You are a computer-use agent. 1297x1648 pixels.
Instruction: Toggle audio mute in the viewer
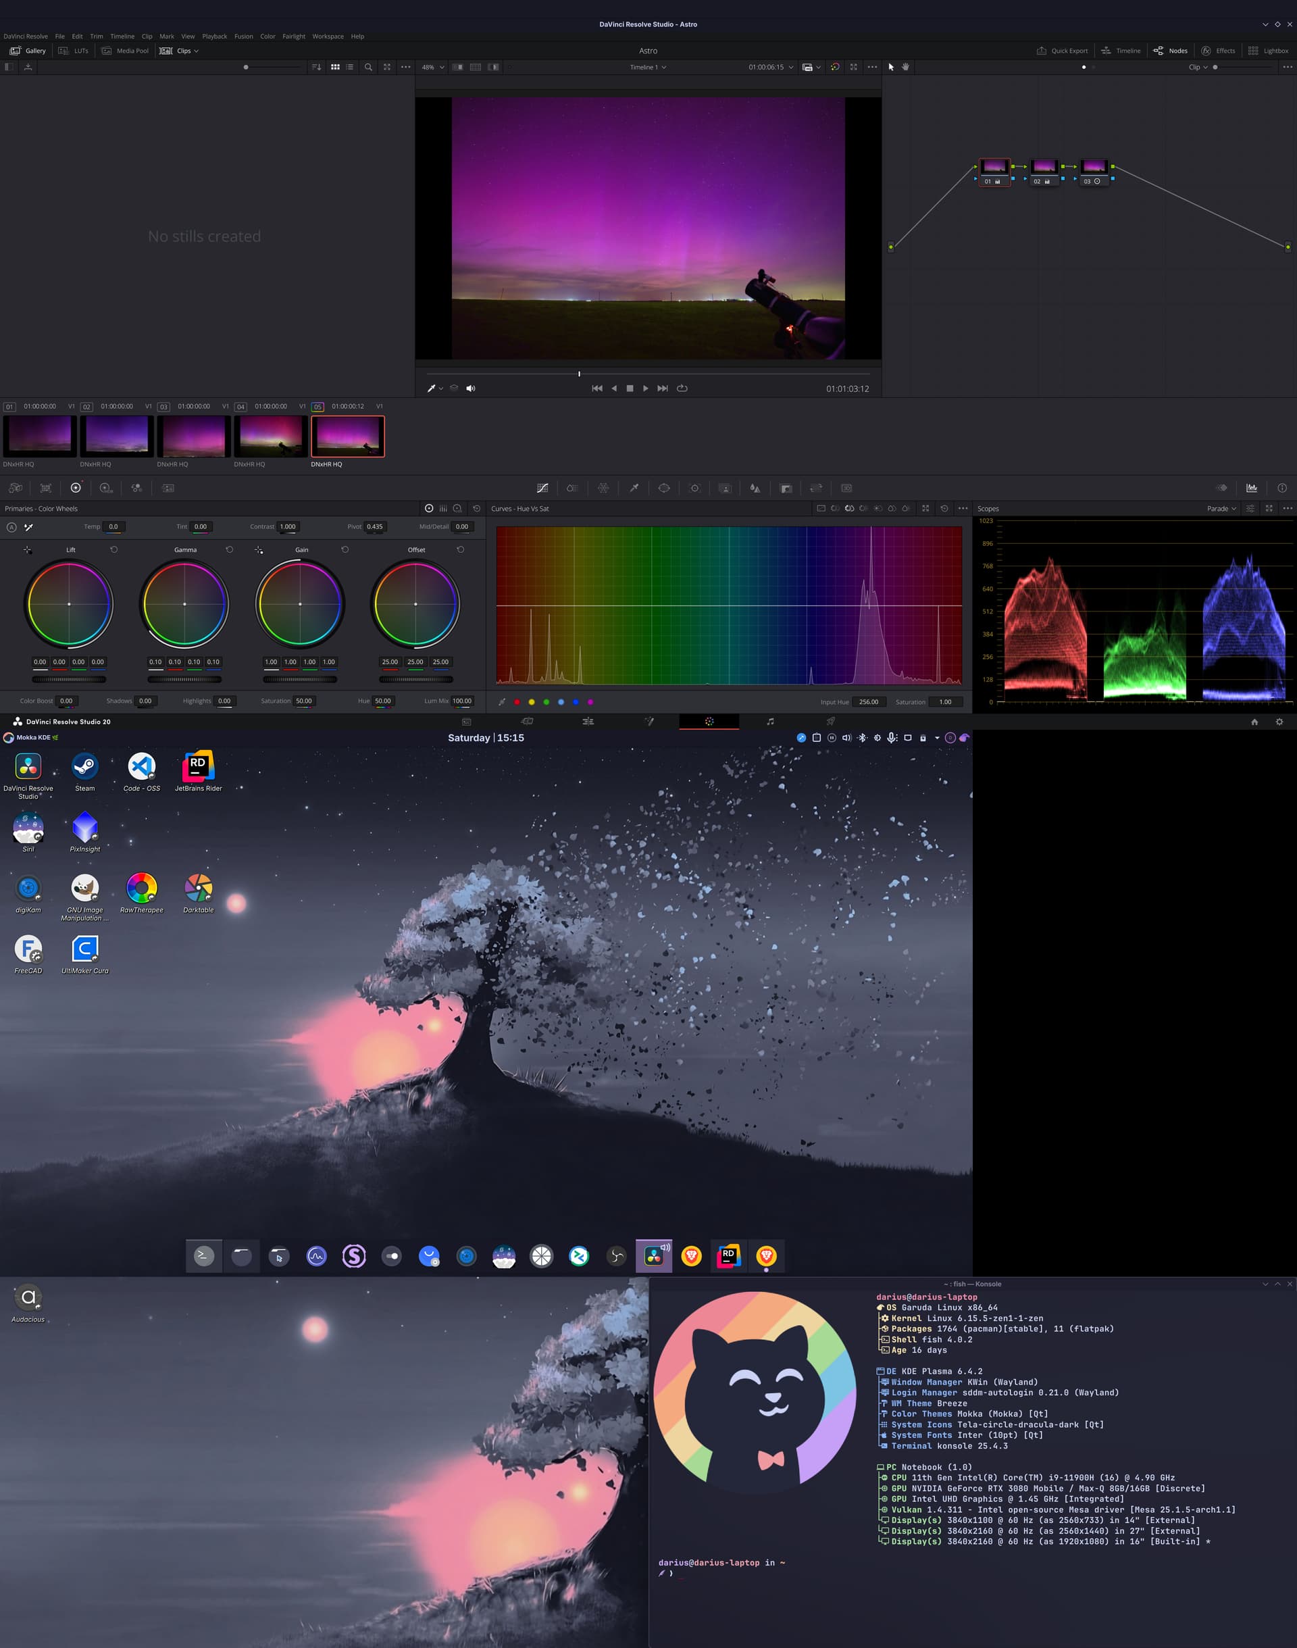pyautogui.click(x=470, y=388)
